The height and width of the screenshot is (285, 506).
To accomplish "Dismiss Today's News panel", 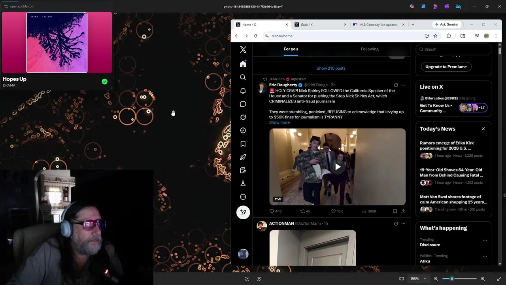I will coord(483,129).
